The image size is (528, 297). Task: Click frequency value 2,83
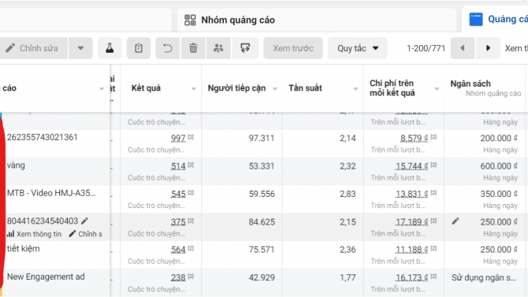(x=348, y=194)
